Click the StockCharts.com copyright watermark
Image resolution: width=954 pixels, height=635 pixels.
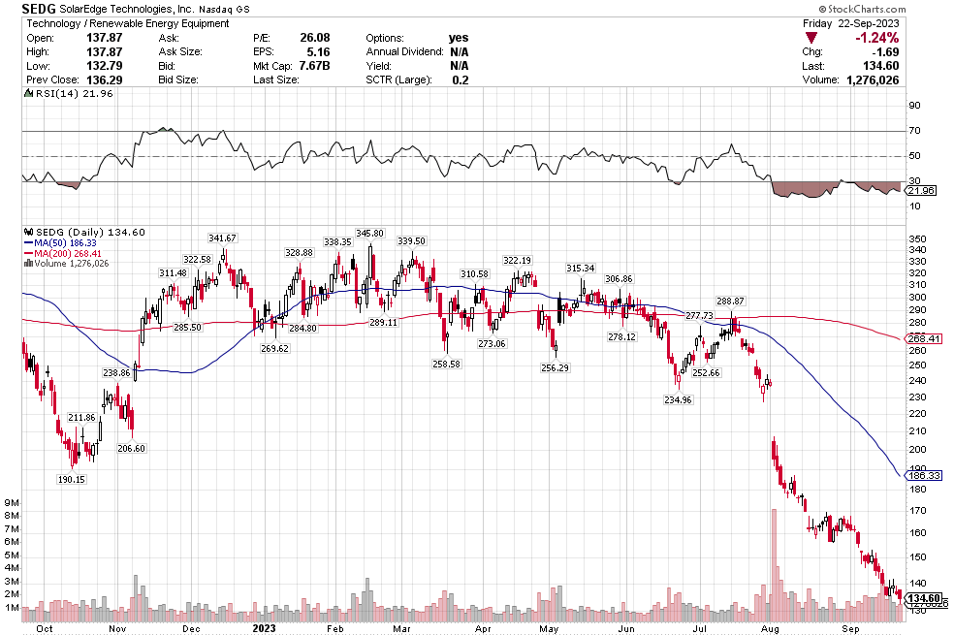click(898, 8)
